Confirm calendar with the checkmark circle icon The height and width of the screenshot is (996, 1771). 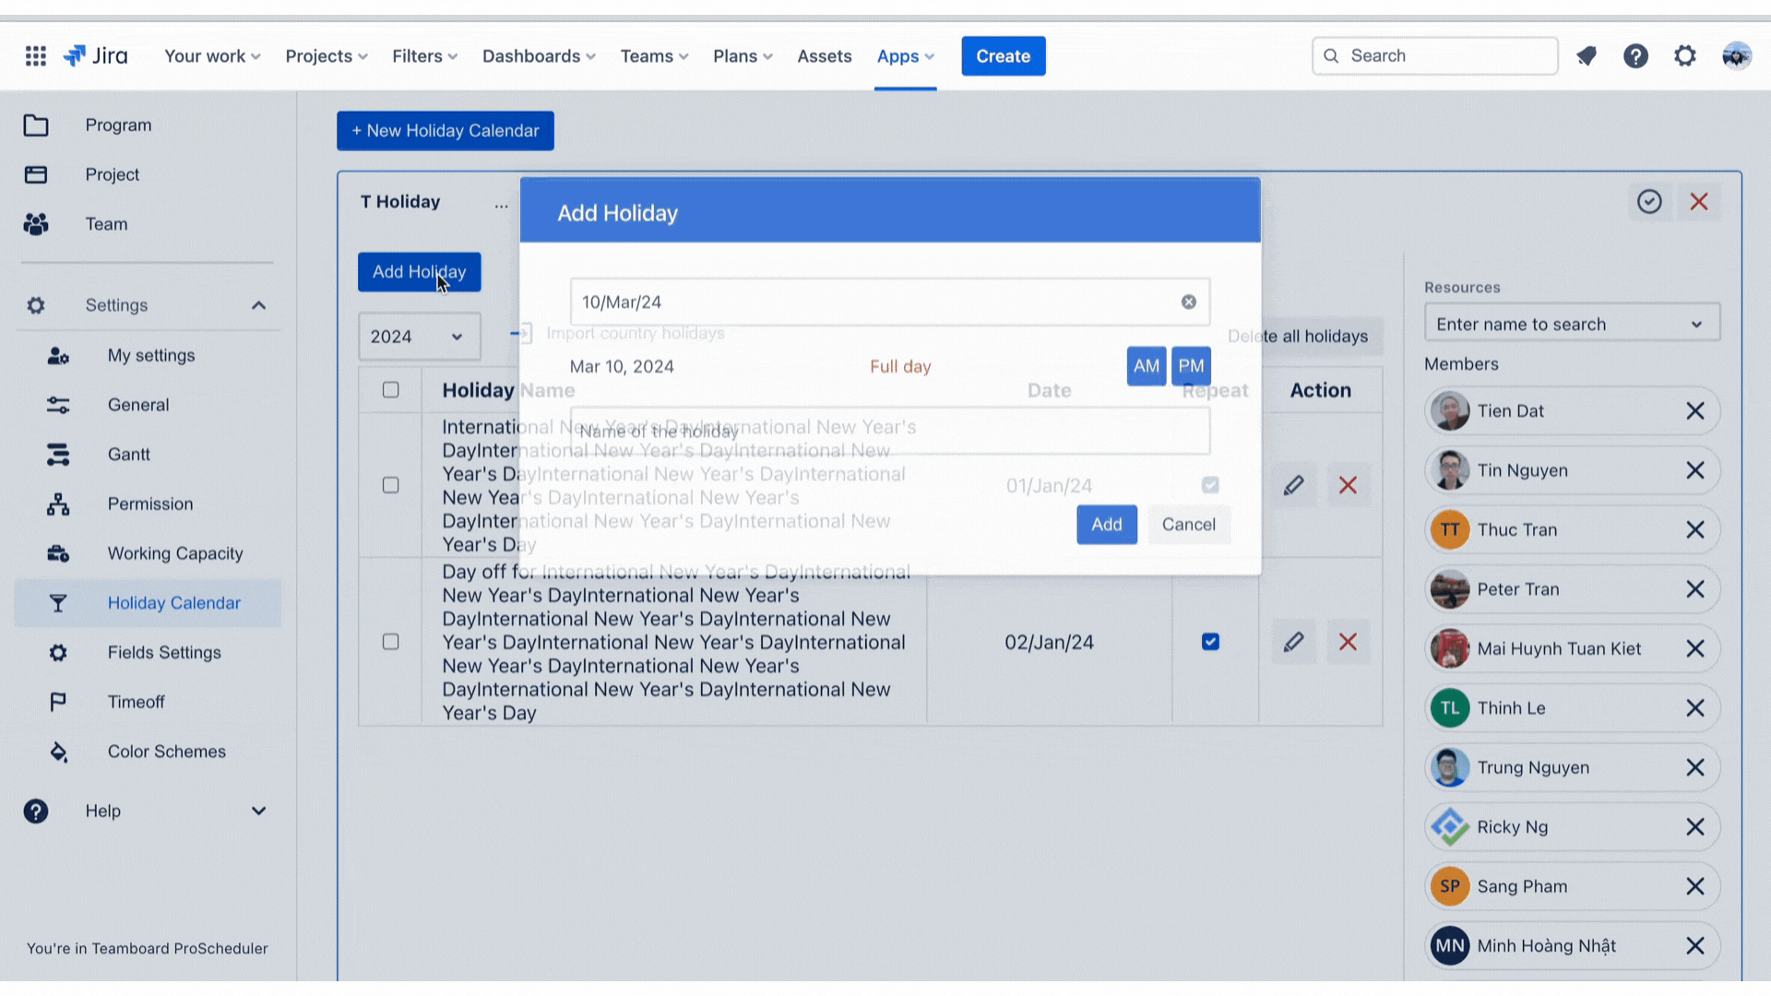coord(1649,202)
